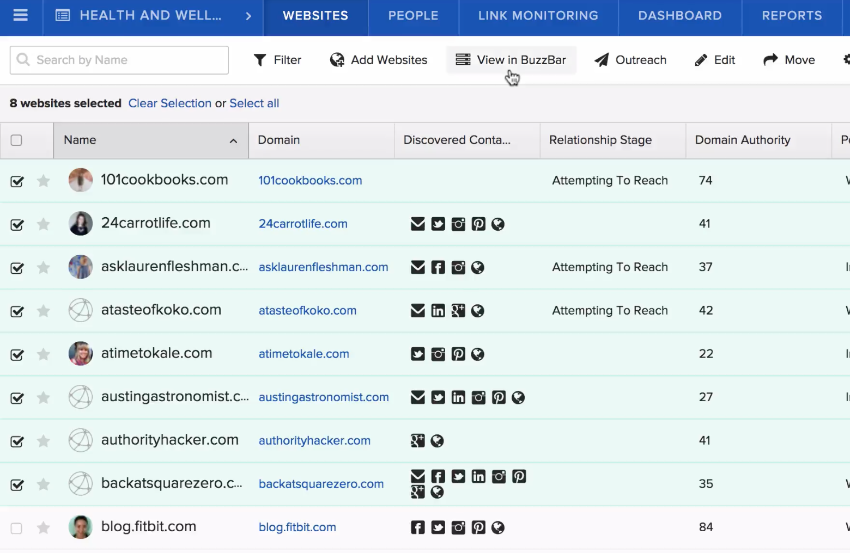Open the backatsquarezero.com domain link
Viewport: 850px width, 553px height.
[321, 484]
